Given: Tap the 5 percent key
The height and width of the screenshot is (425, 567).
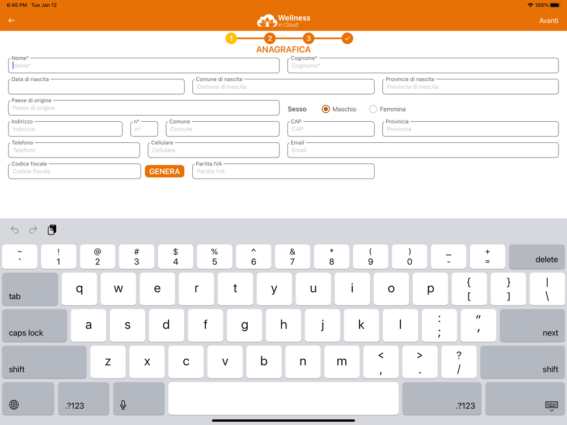Looking at the screenshot, I should 214,257.
